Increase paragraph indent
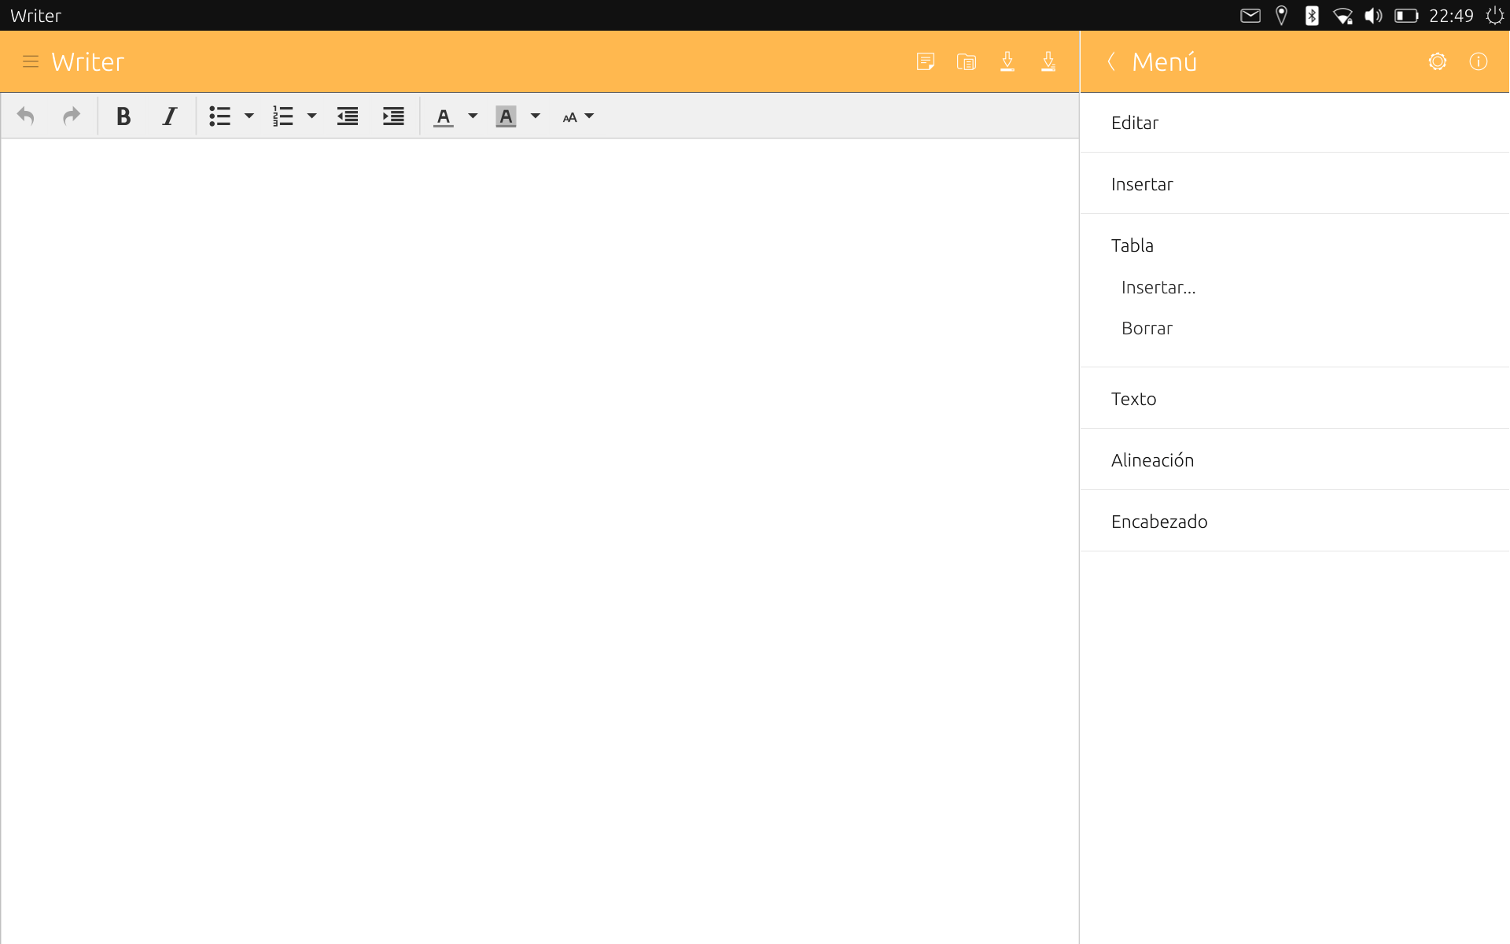Viewport: 1510px width, 944px height. click(x=393, y=116)
